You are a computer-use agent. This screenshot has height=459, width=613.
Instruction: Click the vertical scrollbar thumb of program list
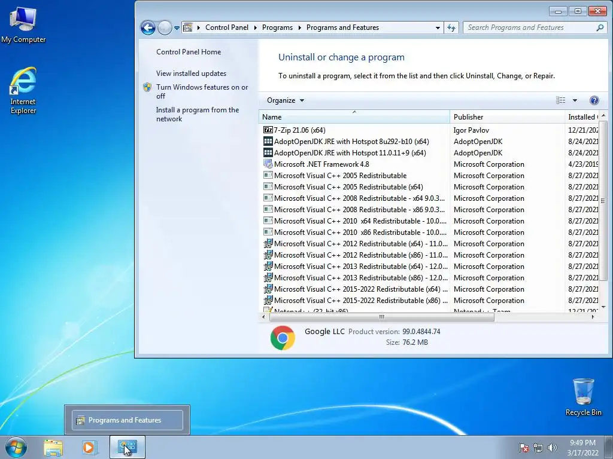coord(603,201)
